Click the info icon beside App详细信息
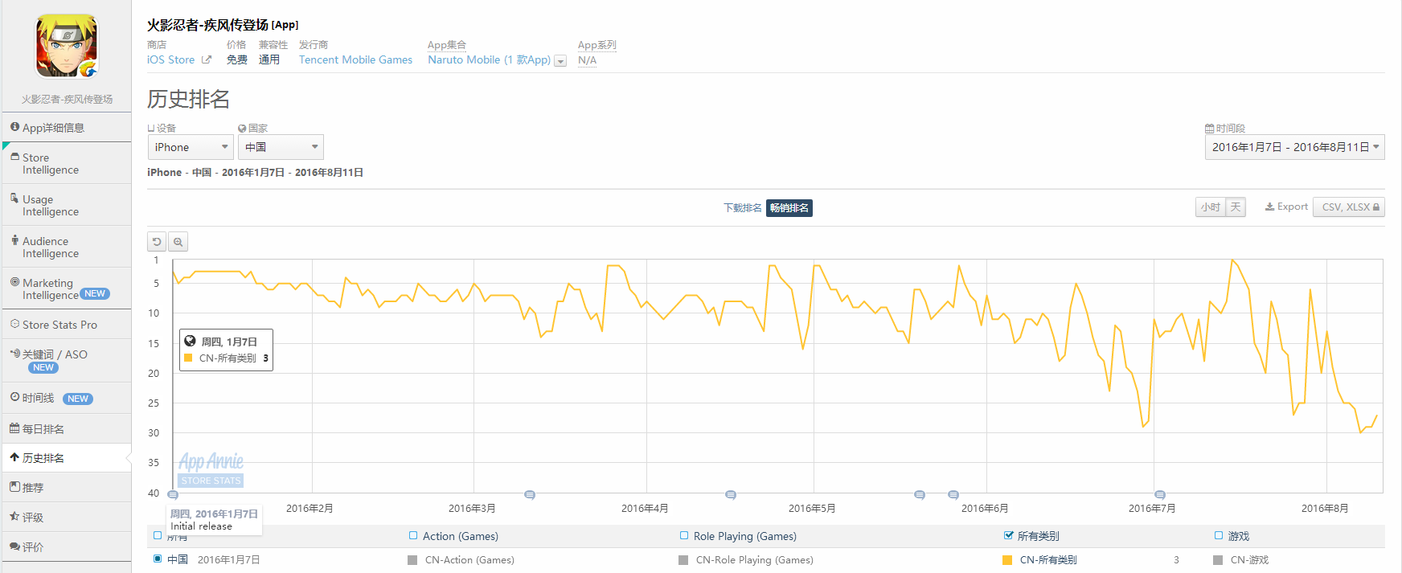The height and width of the screenshot is (573, 1402). (15, 127)
